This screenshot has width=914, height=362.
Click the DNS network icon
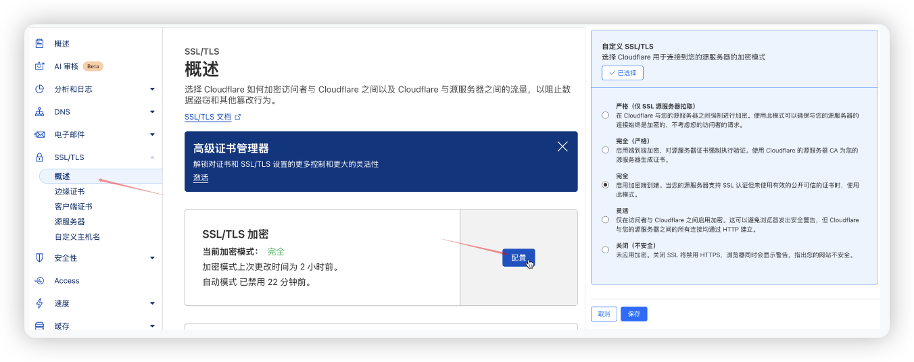tap(40, 112)
